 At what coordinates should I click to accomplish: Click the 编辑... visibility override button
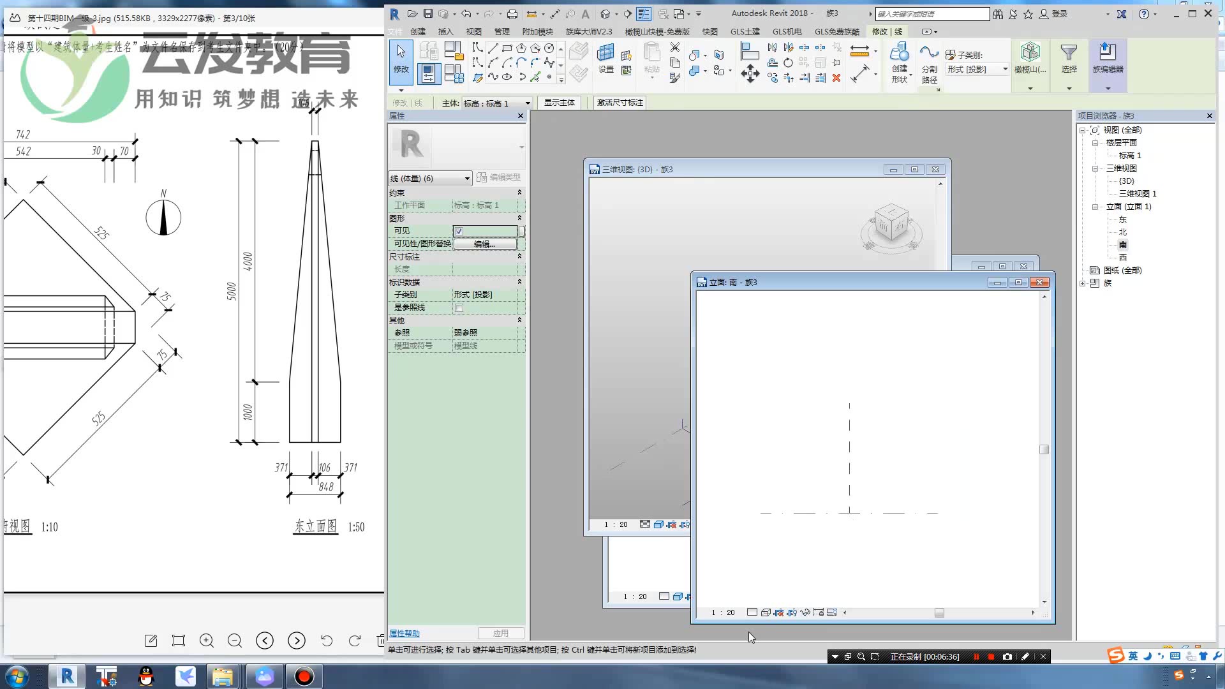pos(484,244)
